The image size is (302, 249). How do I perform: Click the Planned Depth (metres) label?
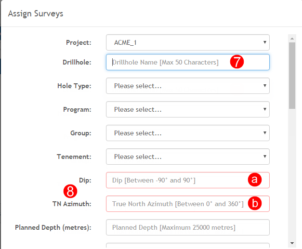click(x=53, y=227)
